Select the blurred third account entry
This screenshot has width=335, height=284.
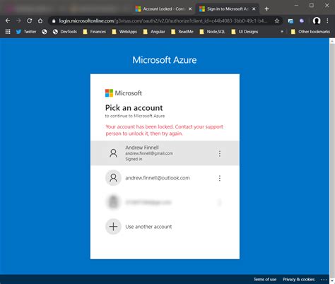click(x=165, y=202)
